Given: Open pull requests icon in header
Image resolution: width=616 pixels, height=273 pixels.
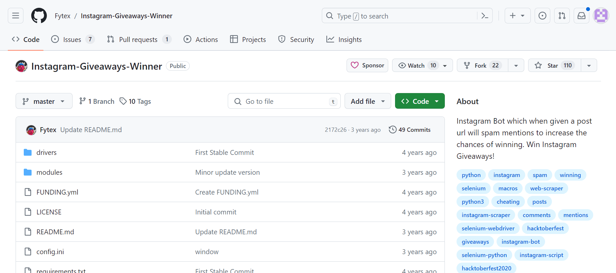Looking at the screenshot, I should click(x=562, y=16).
